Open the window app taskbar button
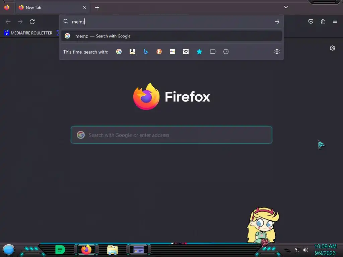Image resolution: width=343 pixels, height=257 pixels. coord(139,250)
